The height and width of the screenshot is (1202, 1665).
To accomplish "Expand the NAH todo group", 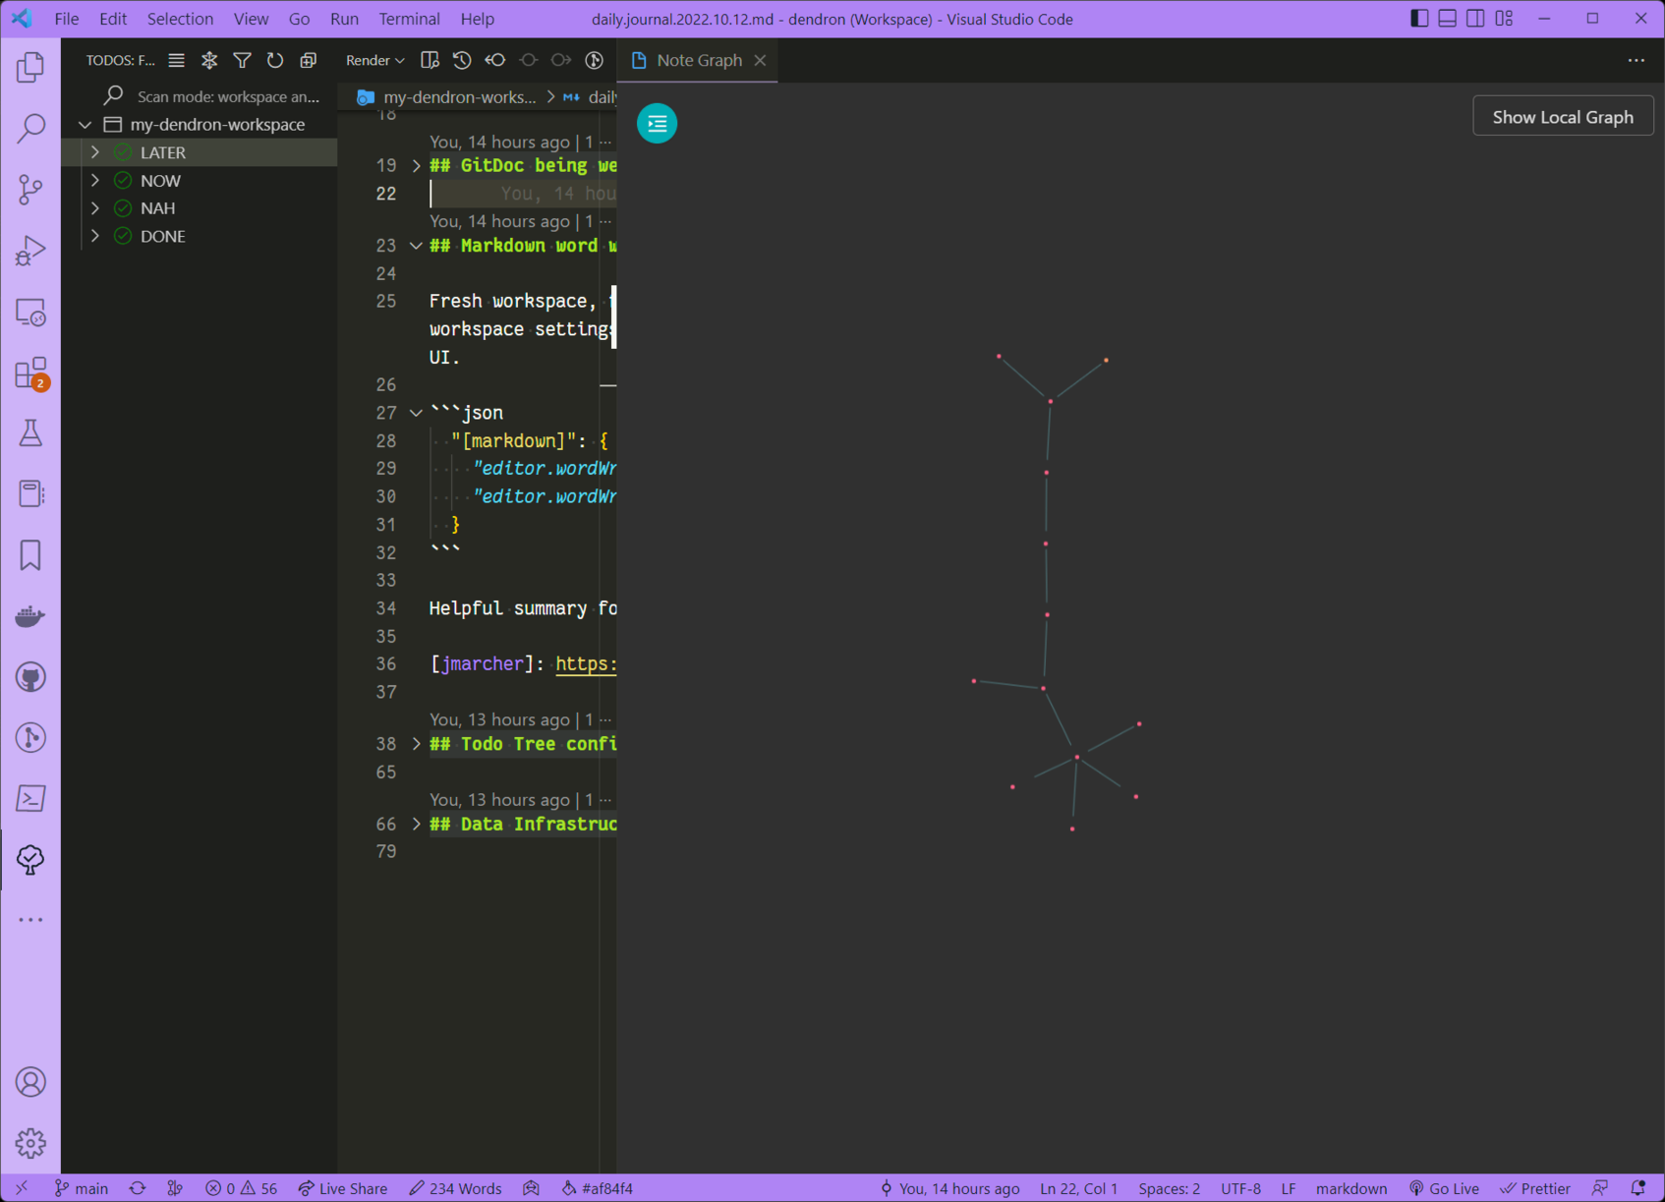I will point(95,207).
